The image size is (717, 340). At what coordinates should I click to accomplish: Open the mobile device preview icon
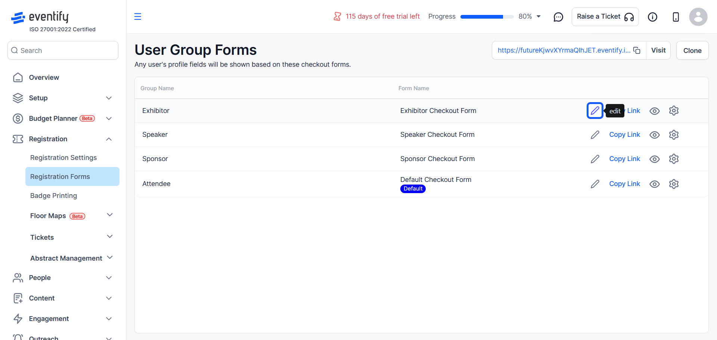tap(676, 17)
